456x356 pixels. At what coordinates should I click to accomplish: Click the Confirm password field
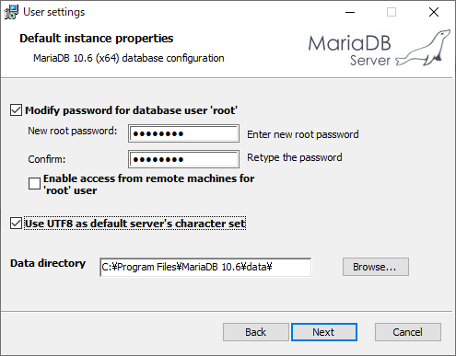[x=183, y=159]
